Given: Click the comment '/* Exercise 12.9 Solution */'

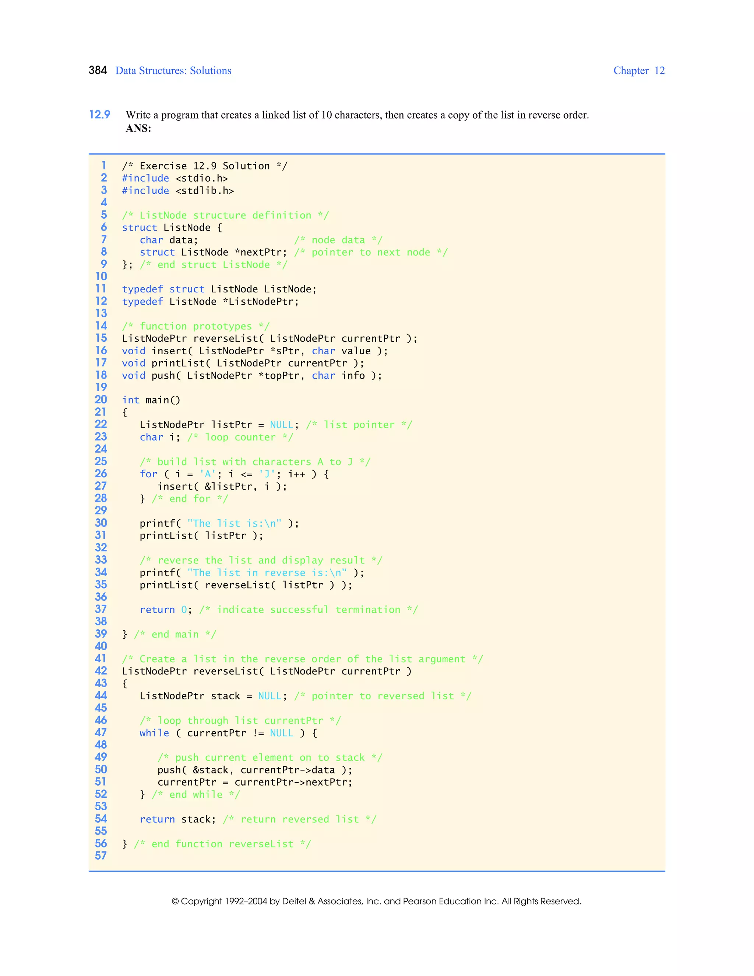Looking at the screenshot, I should click(205, 166).
